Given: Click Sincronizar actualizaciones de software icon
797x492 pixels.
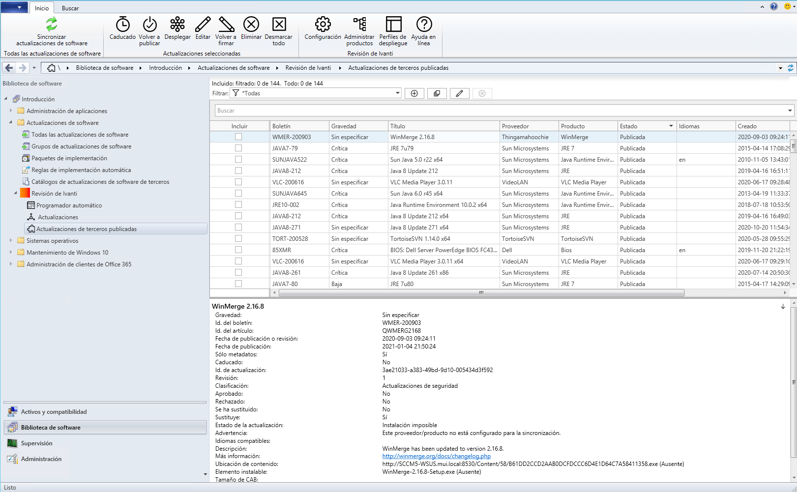Looking at the screenshot, I should tap(52, 25).
